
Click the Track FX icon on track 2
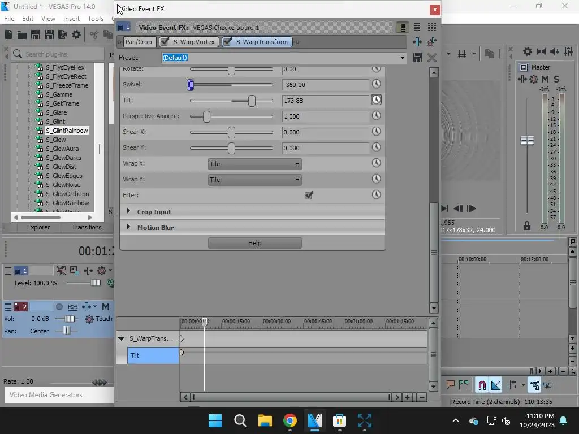pos(87,307)
